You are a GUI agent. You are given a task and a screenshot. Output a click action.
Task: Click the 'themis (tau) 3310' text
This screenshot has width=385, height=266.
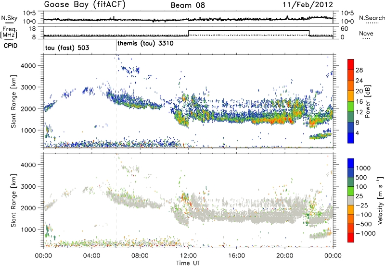click(x=146, y=44)
